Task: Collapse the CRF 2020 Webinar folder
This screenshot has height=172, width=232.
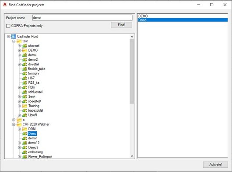Action: (14, 124)
